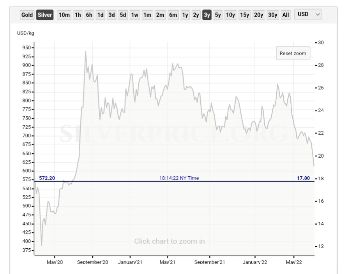This screenshot has height=274, width=348.
Task: Set time range to 5d
Action: point(123,15)
